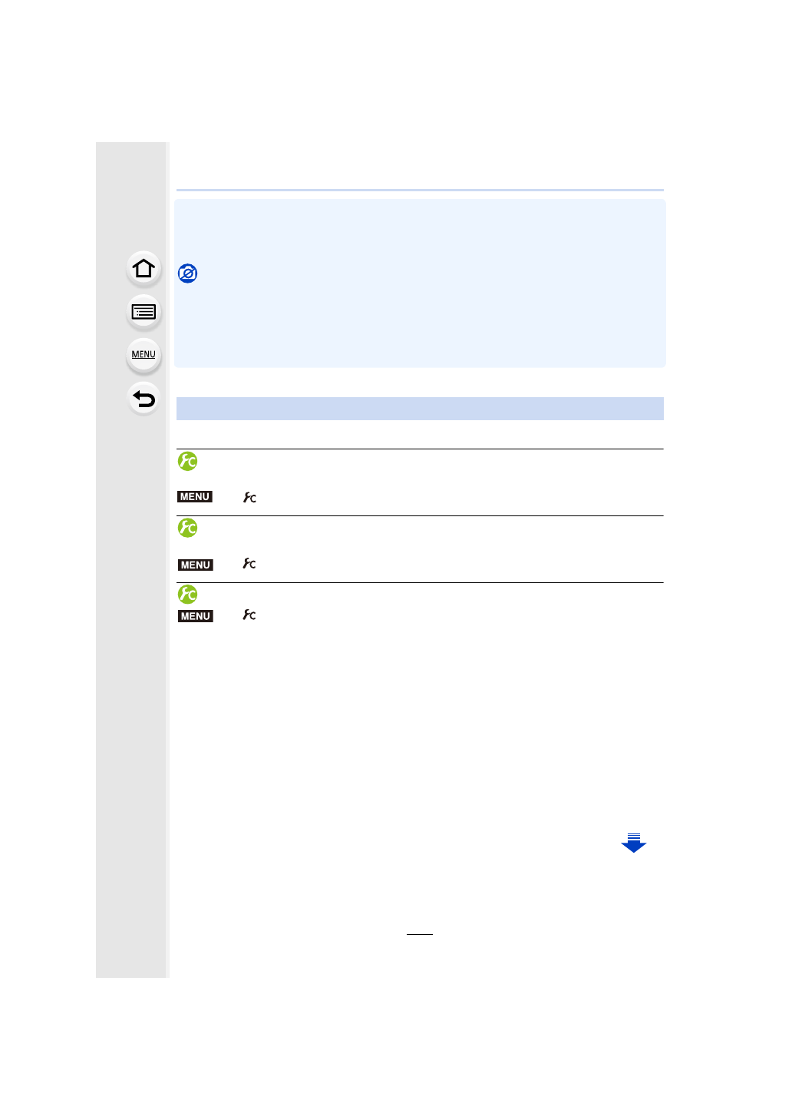The height and width of the screenshot is (1120, 792).
Task: Click the third black wrench-C icon
Action: click(249, 615)
